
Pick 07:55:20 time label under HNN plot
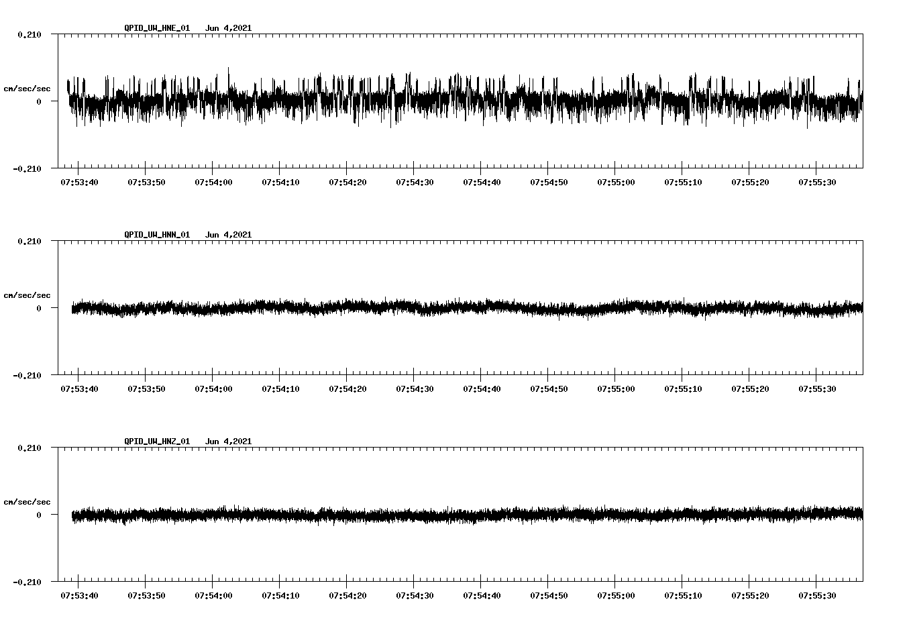(x=750, y=389)
